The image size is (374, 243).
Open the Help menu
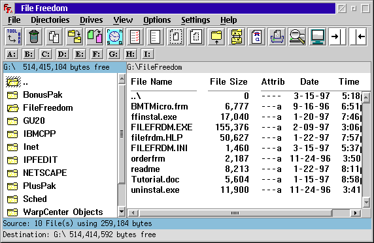(228, 20)
